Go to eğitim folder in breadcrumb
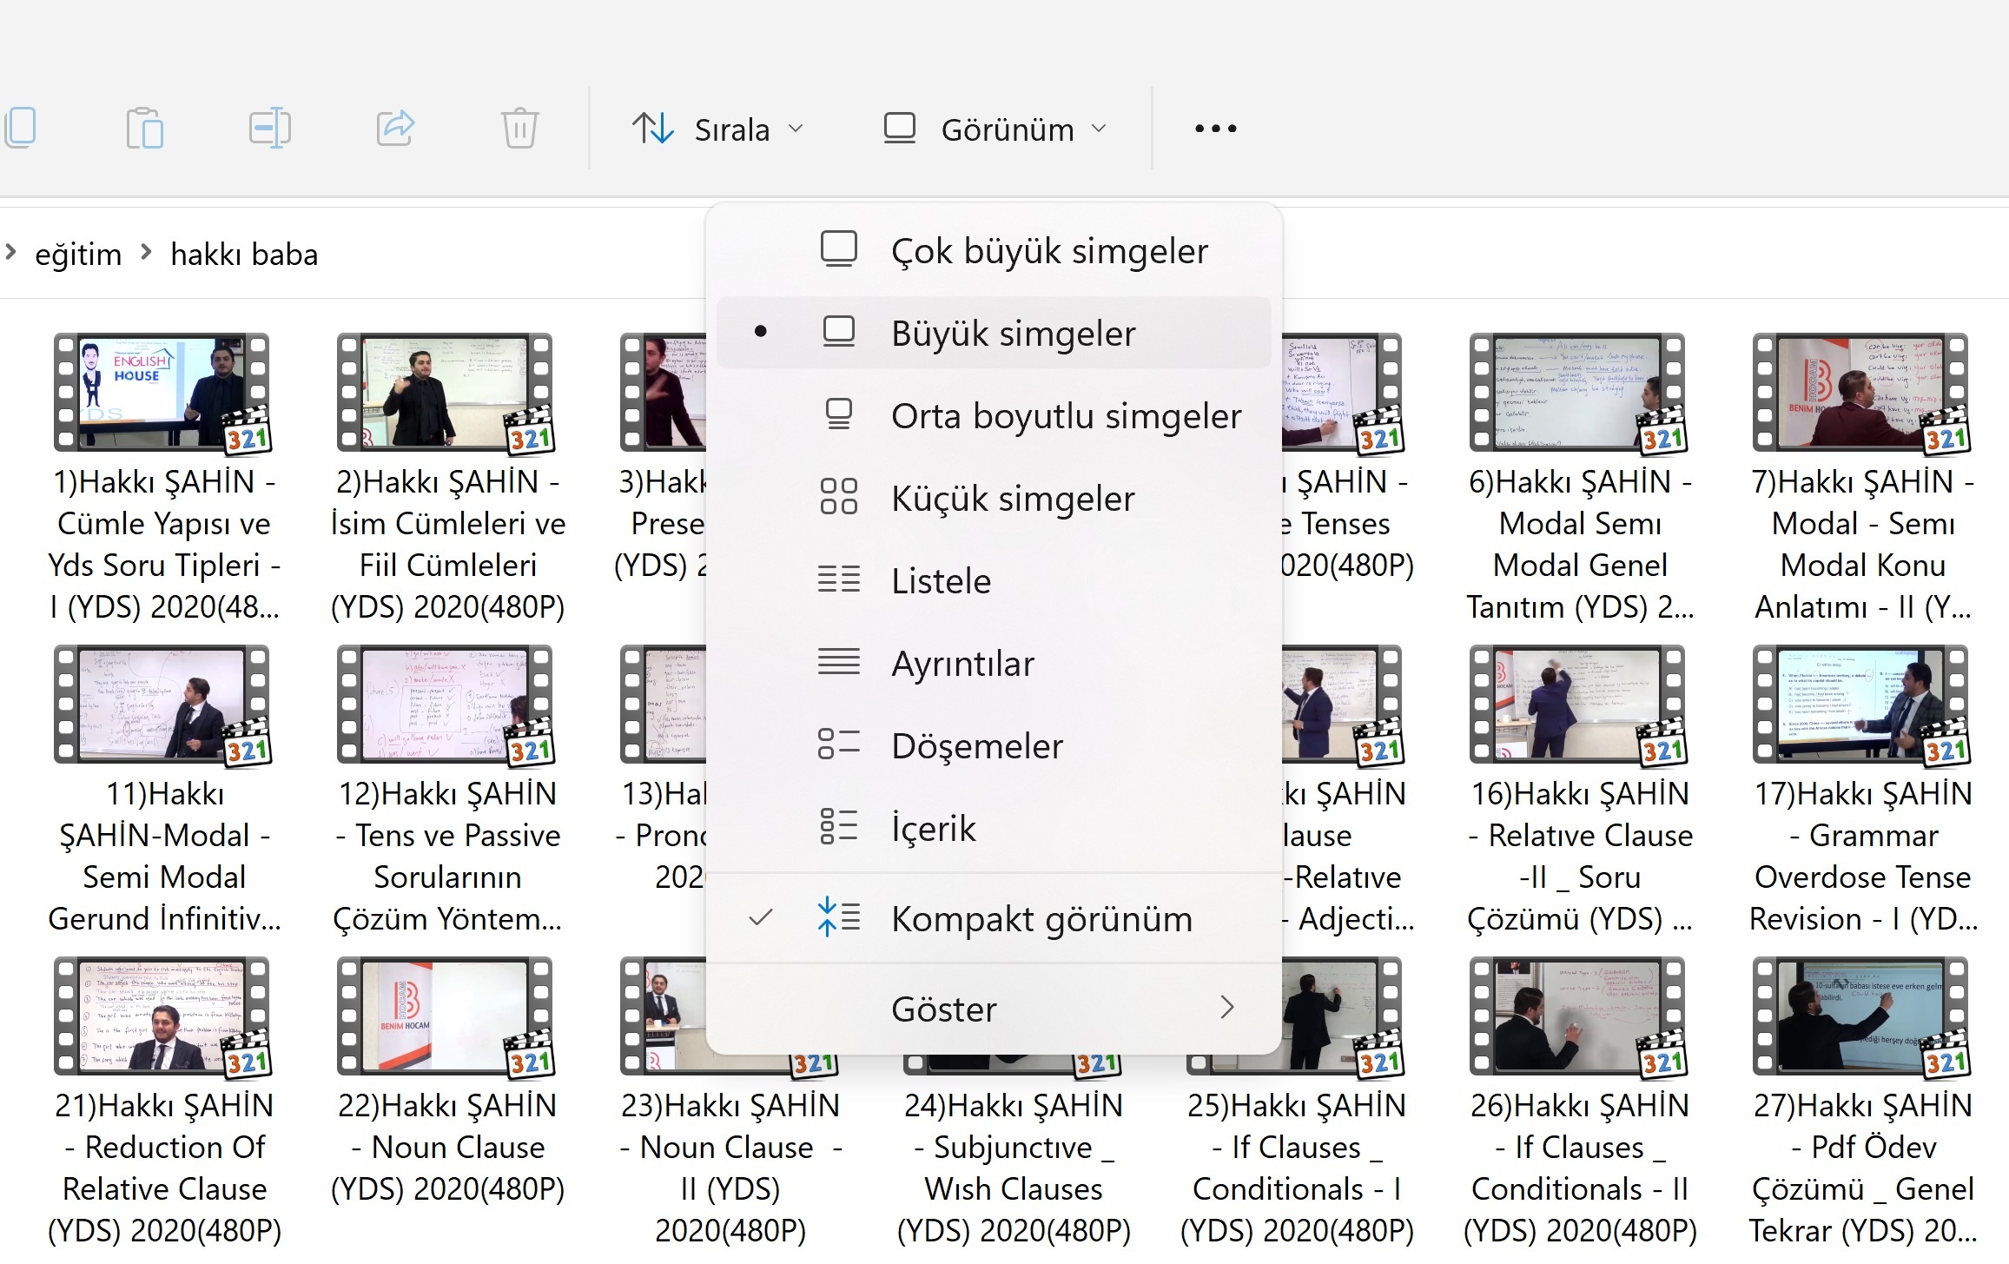Image resolution: width=2009 pixels, height=1264 pixels. [x=78, y=255]
